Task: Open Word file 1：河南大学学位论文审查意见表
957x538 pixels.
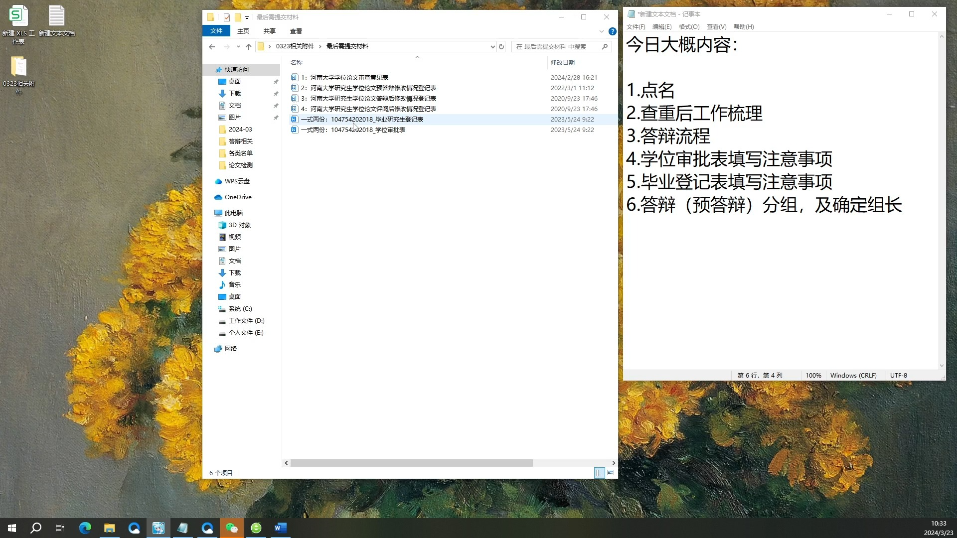Action: (x=344, y=77)
